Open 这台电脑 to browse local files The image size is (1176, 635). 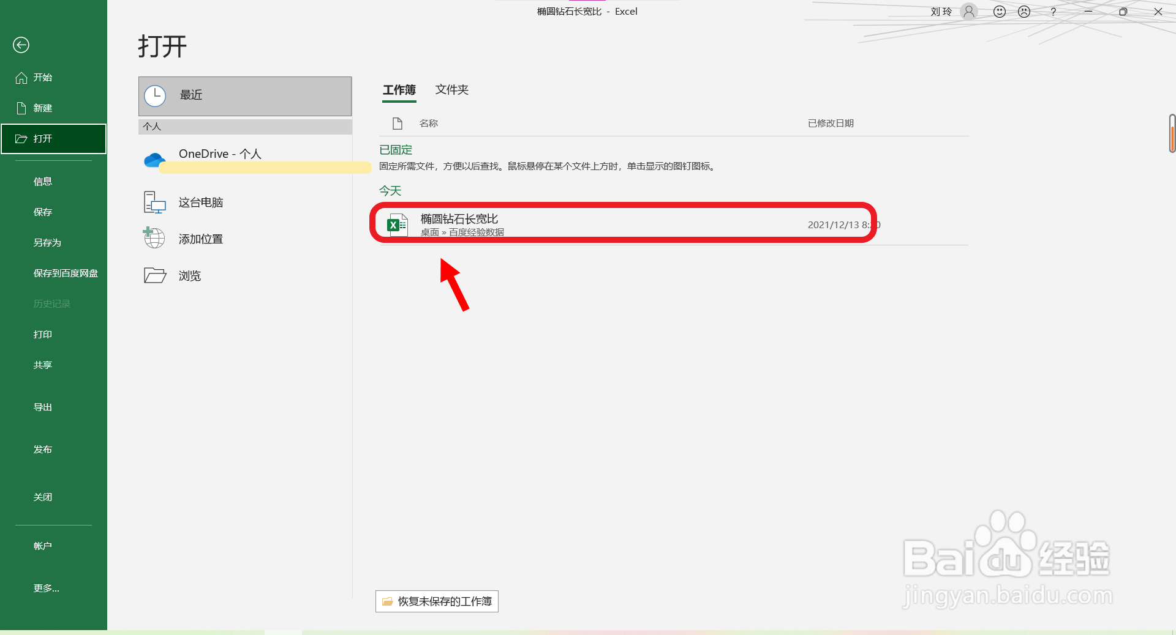pyautogui.click(x=153, y=202)
